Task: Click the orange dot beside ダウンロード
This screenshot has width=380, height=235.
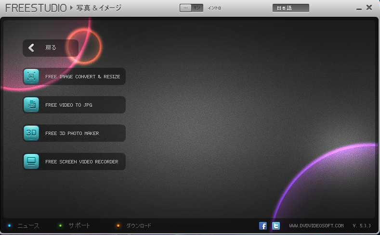Action: 118,226
